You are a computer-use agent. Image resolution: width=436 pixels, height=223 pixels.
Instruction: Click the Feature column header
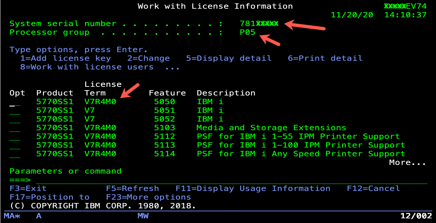click(167, 93)
